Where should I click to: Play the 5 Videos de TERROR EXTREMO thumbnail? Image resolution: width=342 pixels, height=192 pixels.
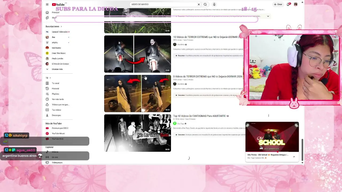[x=138, y=94]
